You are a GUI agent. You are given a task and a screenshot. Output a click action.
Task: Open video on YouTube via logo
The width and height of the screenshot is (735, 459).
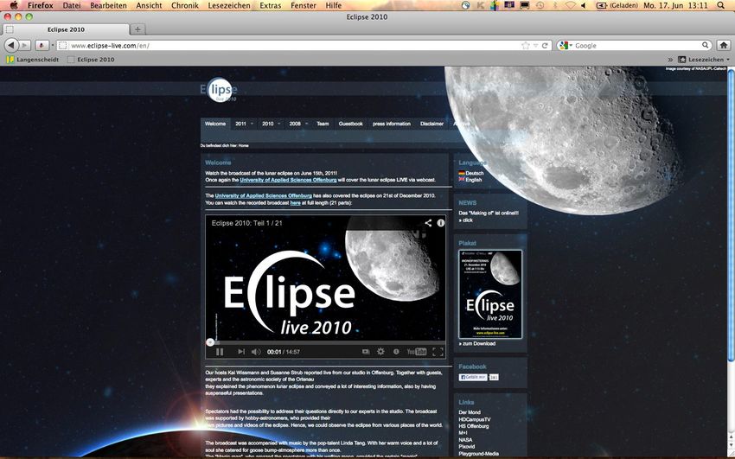pos(416,352)
